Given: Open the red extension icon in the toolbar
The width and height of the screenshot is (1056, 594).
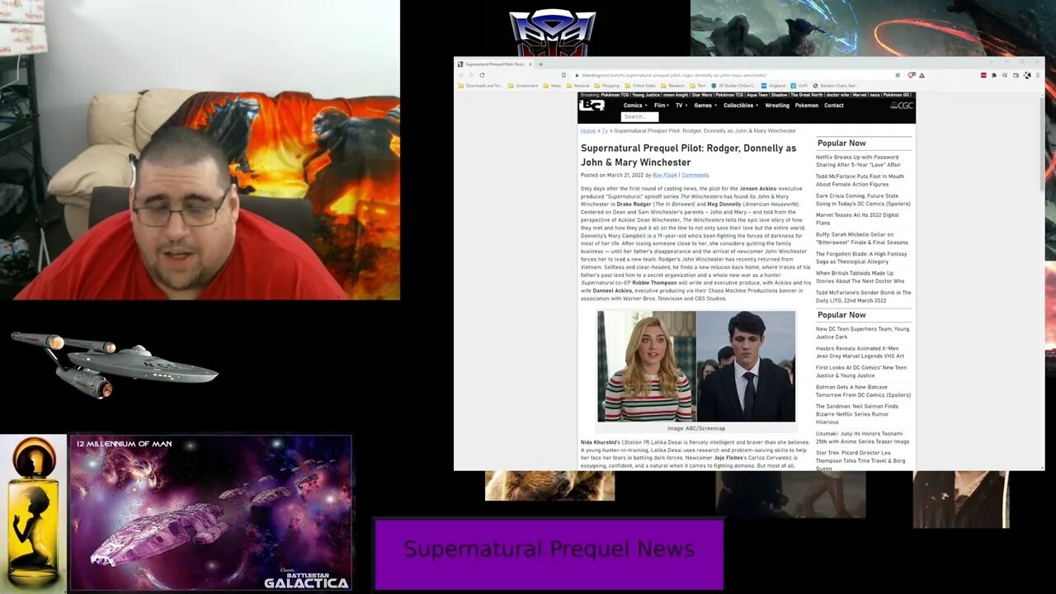Looking at the screenshot, I should coord(983,75).
